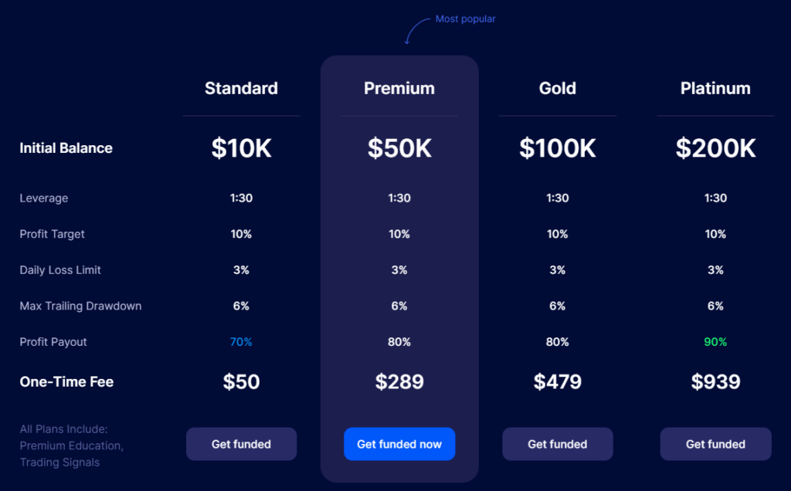This screenshot has width=791, height=491.
Task: Click the Daily Loss Limit row label
Action: (x=60, y=270)
